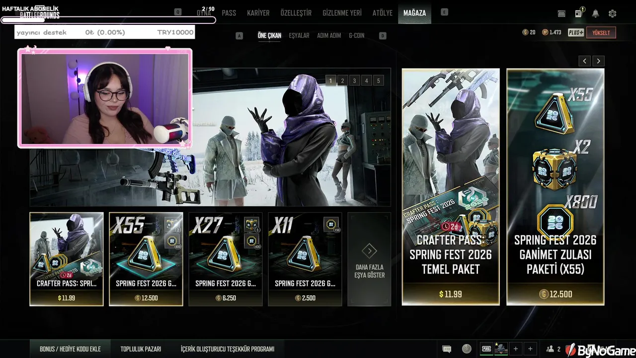Open settings gear
636x358 pixels.
point(613,14)
